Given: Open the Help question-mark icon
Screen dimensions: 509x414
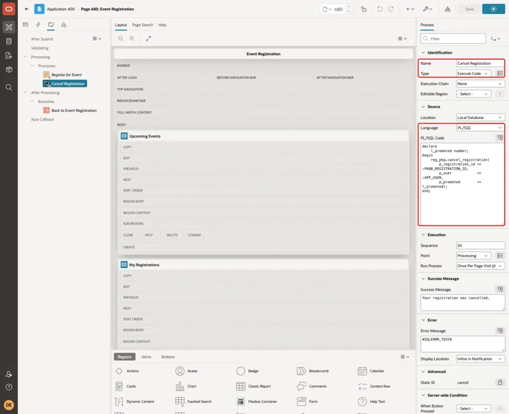Looking at the screenshot, I should click(9, 387).
